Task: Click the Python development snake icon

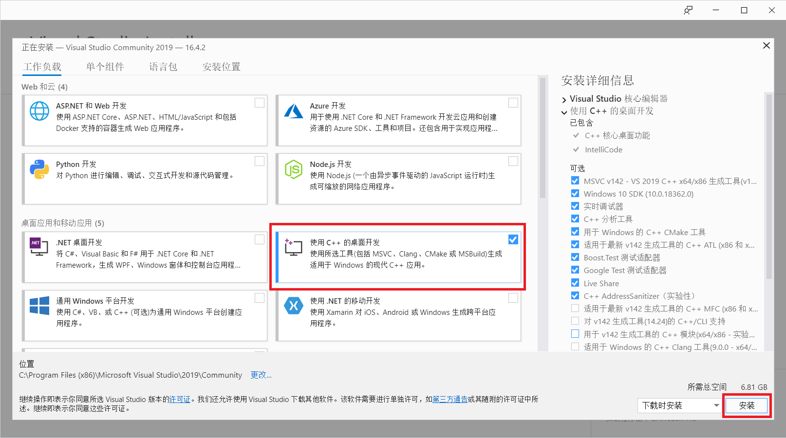Action: [x=39, y=169]
